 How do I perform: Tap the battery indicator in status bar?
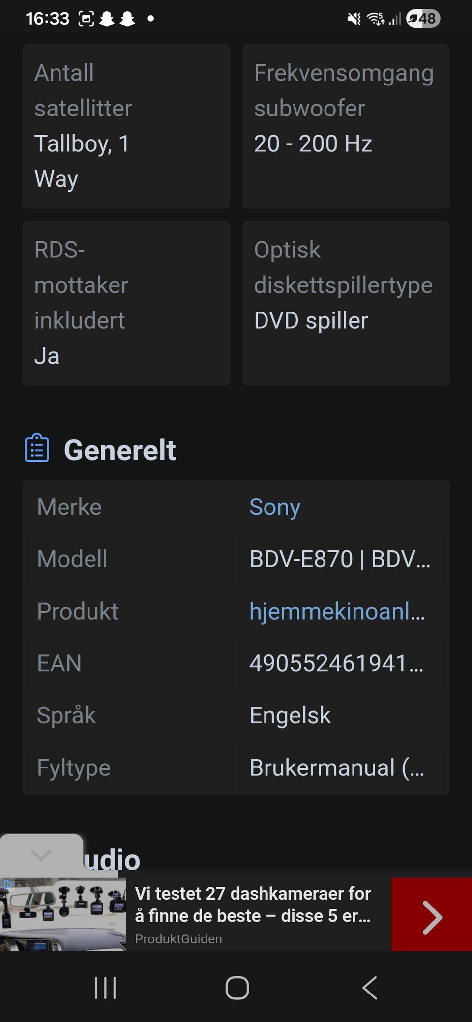click(x=423, y=19)
